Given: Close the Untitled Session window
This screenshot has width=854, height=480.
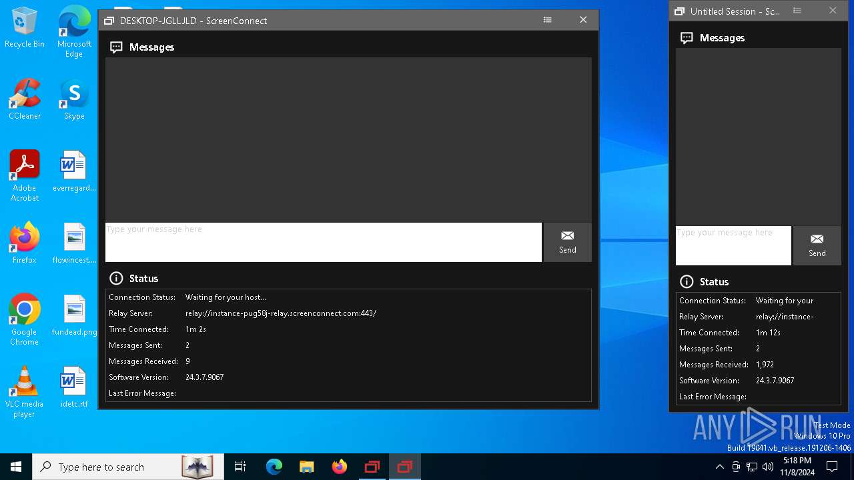Looking at the screenshot, I should 833,11.
